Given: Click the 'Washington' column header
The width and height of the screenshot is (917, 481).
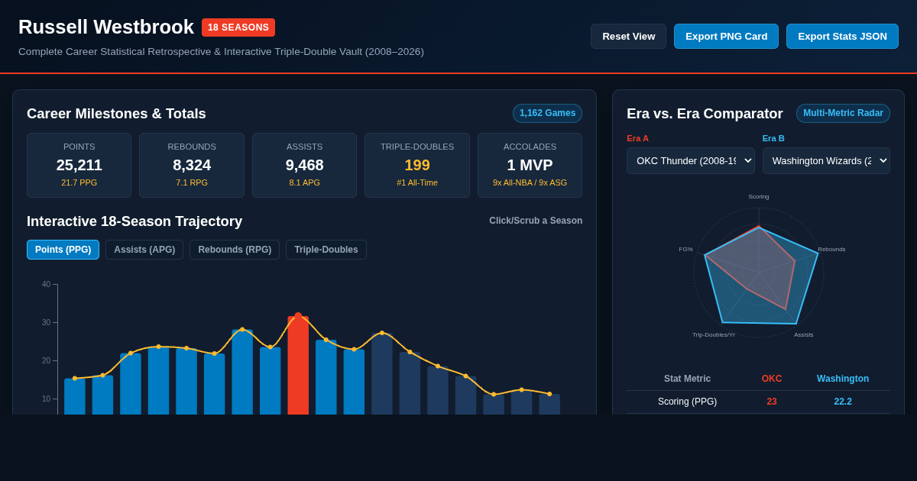Looking at the screenshot, I should [x=843, y=379].
